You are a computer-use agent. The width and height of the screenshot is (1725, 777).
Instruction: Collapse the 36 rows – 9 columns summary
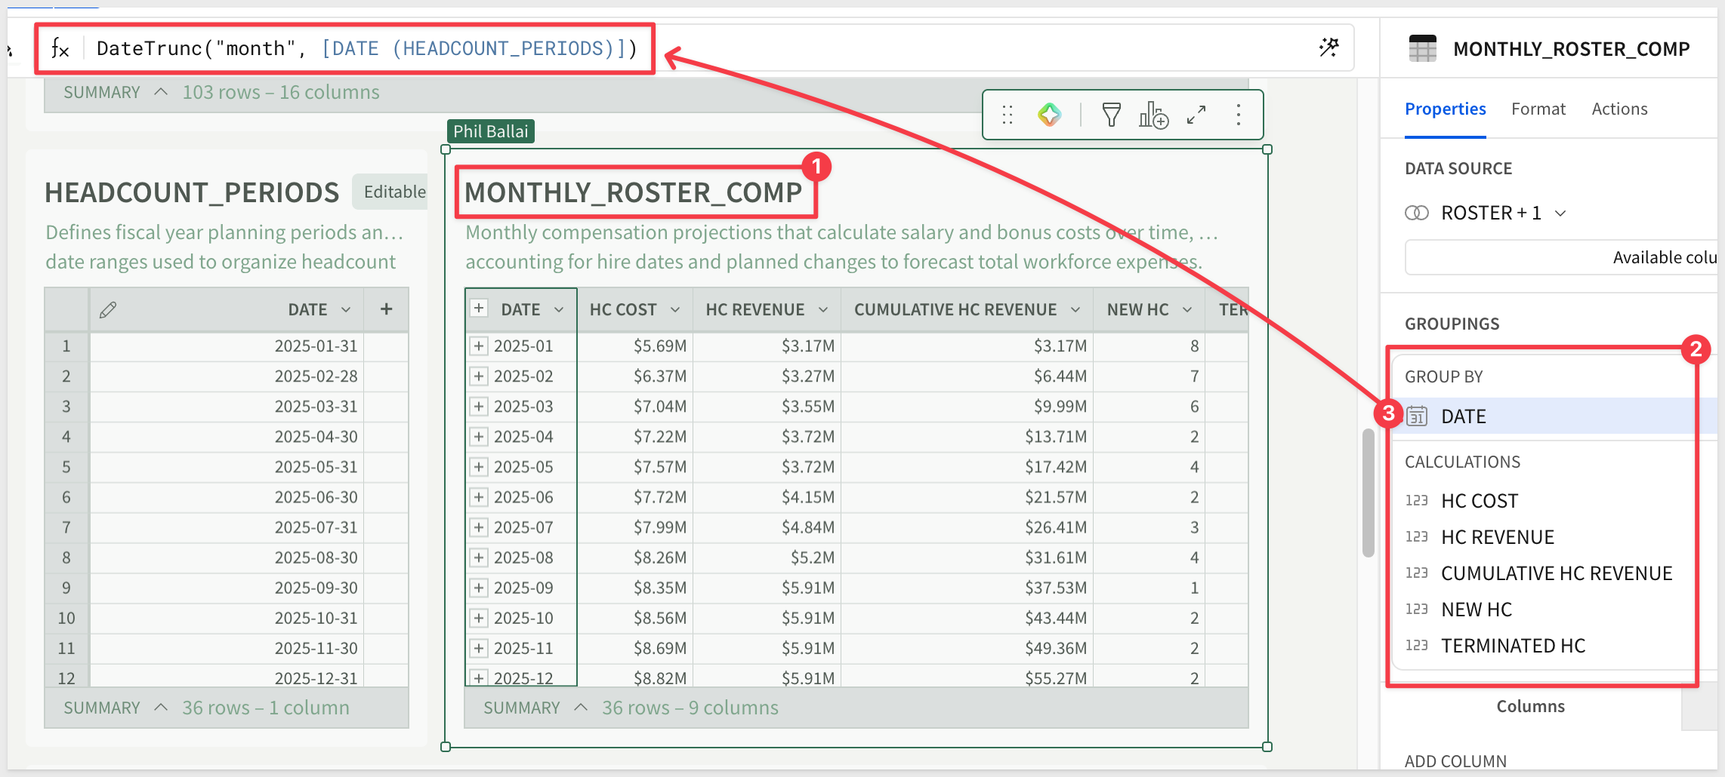[x=580, y=708]
